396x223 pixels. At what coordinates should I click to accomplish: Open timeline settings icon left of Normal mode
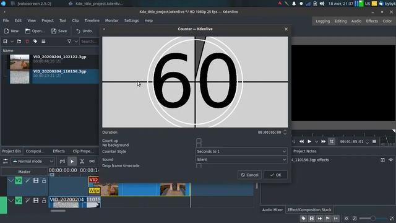6,161
